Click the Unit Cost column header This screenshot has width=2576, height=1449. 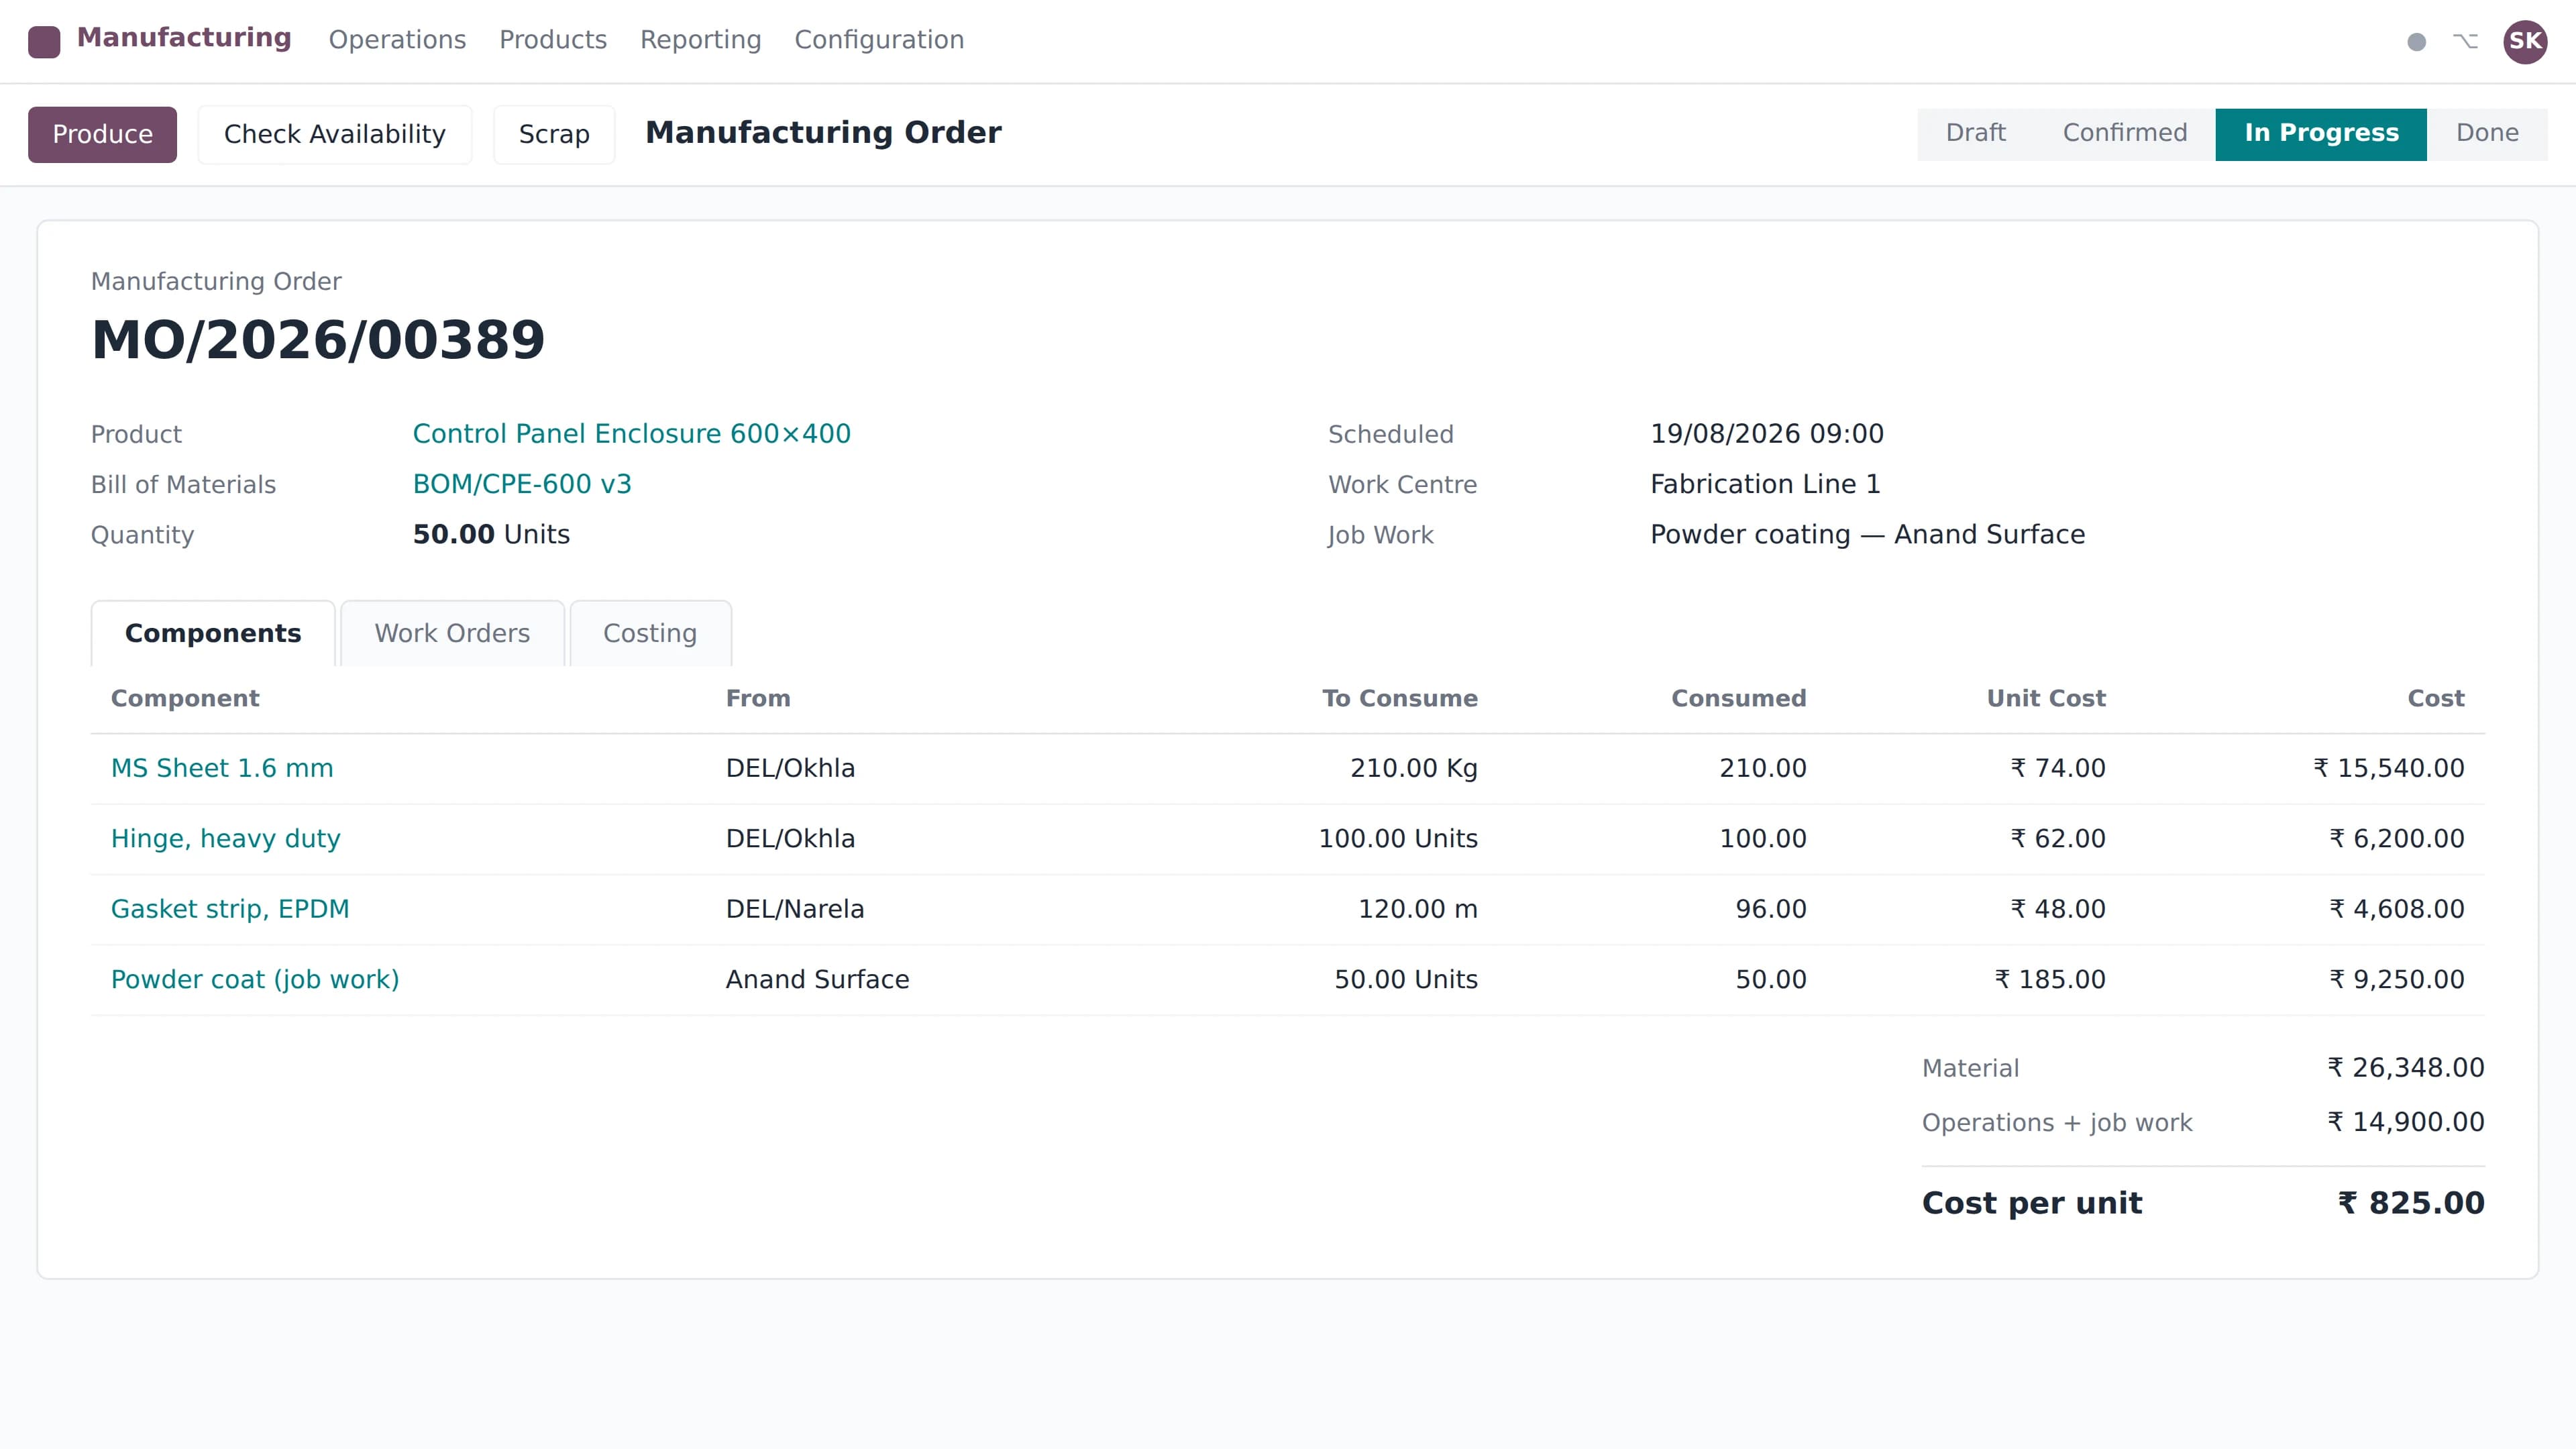tap(2045, 698)
